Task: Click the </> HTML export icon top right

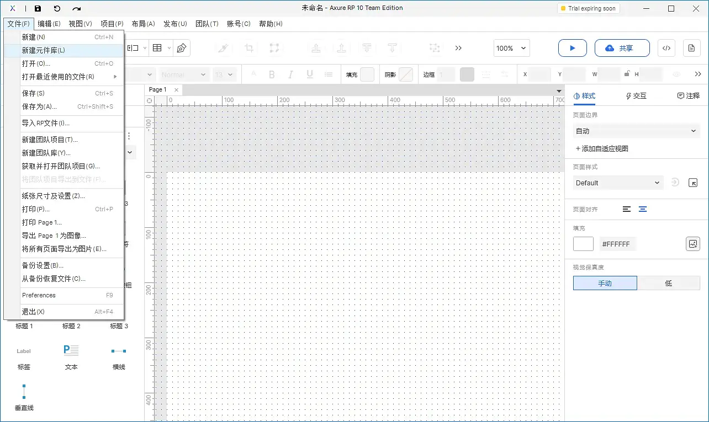Action: click(x=666, y=48)
